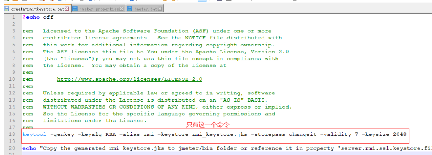
Task: Click the 'keytool' command word
Action: click(35, 134)
